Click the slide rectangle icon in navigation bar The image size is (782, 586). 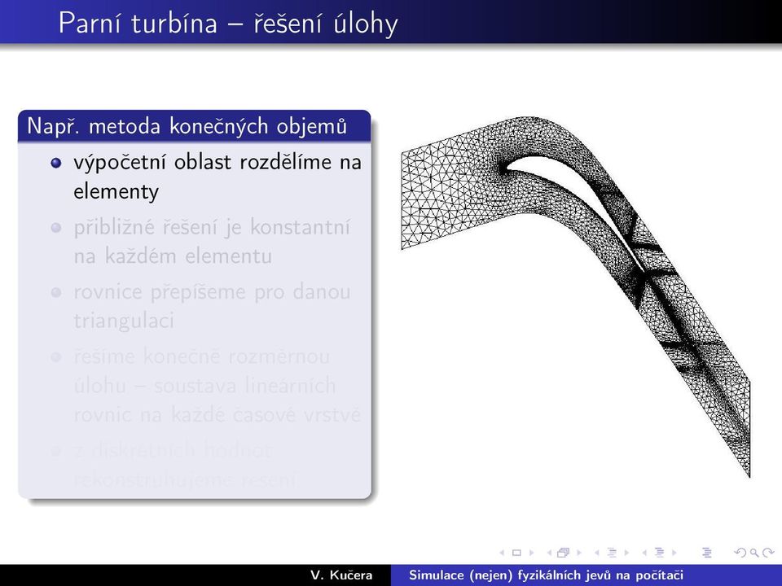pyautogui.click(x=516, y=553)
